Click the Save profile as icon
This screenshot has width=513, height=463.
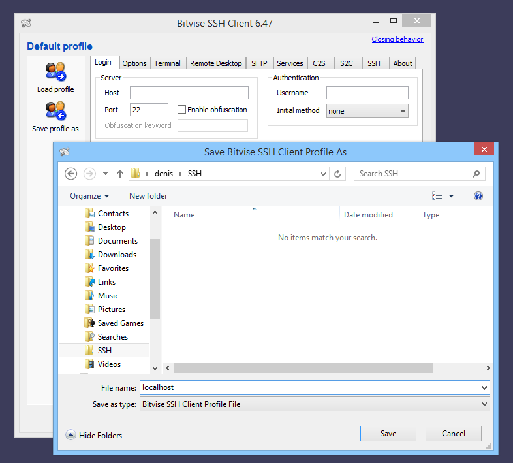(x=55, y=110)
